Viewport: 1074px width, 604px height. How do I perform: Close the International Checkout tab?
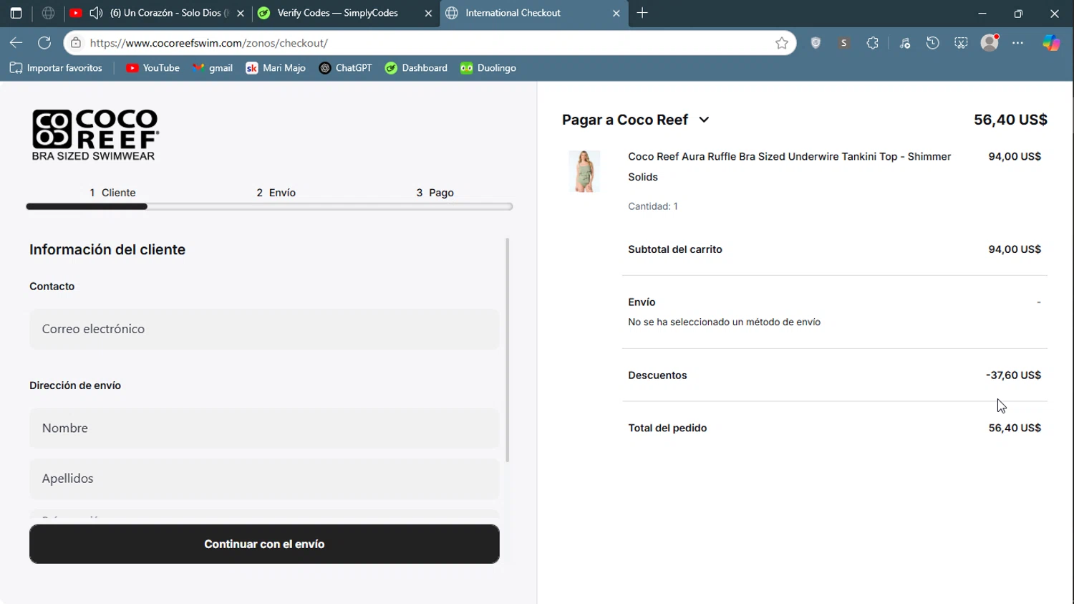616,13
